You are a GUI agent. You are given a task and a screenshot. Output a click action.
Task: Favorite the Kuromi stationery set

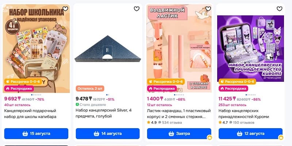click(x=279, y=8)
